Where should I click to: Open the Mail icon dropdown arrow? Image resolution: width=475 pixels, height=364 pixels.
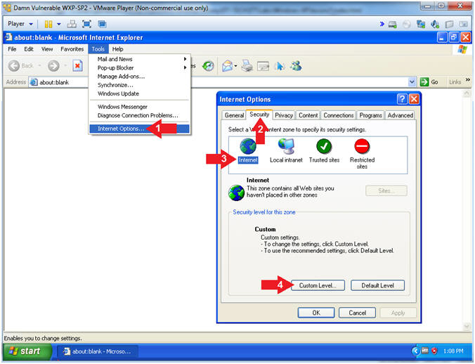pyautogui.click(x=235, y=66)
